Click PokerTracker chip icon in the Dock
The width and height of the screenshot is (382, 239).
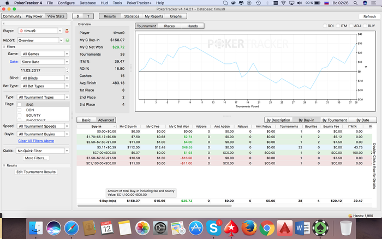point(320,228)
